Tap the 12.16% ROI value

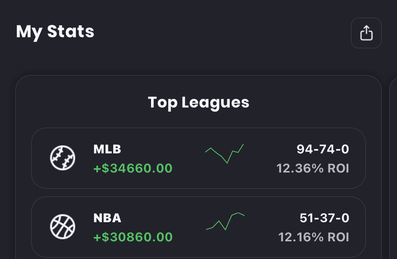point(314,237)
